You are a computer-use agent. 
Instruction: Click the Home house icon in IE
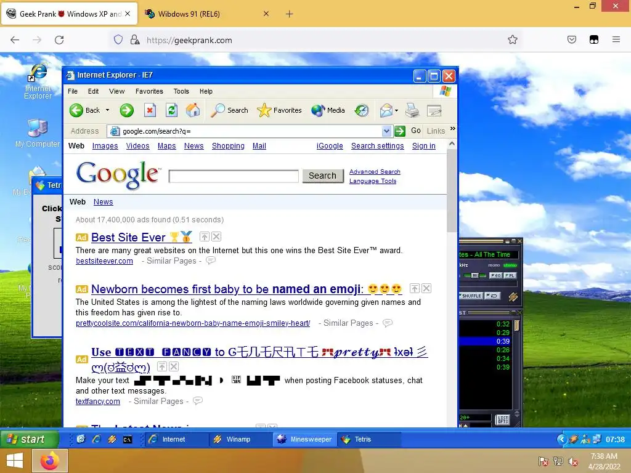[193, 110]
